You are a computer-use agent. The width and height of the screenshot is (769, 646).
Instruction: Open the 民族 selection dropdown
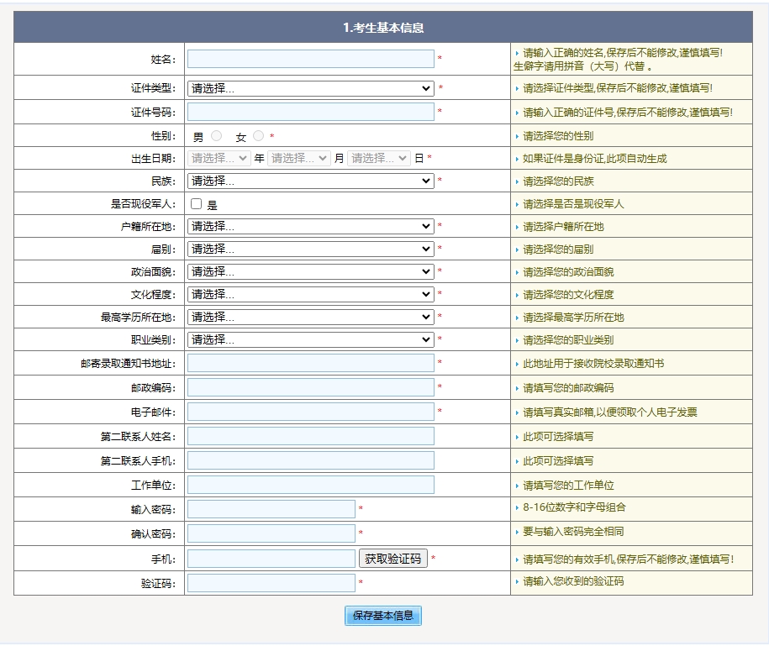pos(311,180)
